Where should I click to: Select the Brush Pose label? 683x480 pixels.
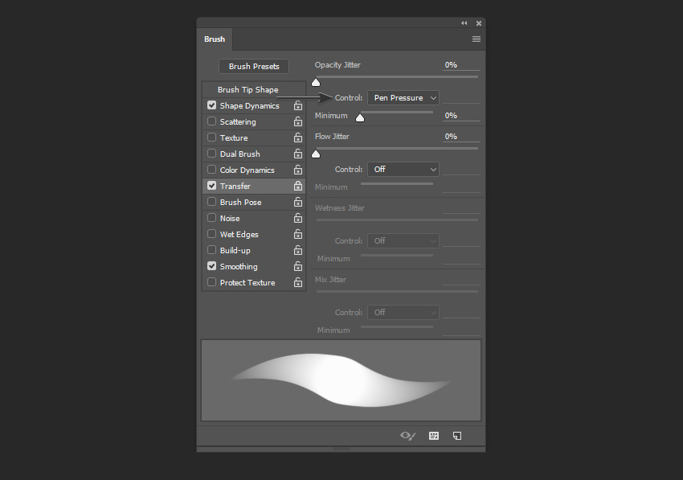pos(240,203)
